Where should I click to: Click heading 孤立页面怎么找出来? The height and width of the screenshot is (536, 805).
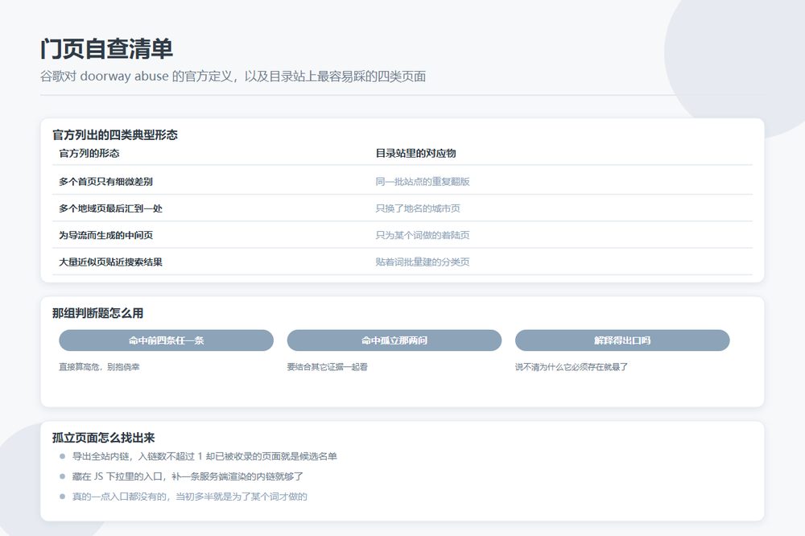pyautogui.click(x=103, y=438)
